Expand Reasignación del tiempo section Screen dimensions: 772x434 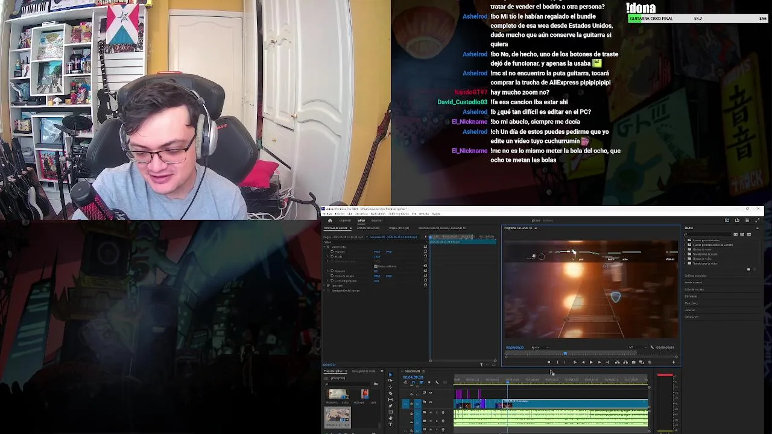coord(324,291)
